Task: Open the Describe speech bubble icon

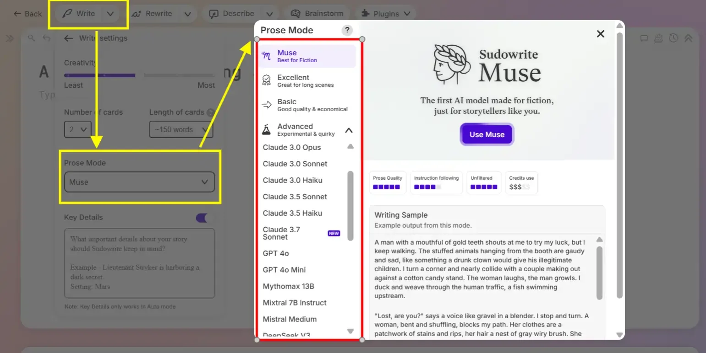Action: pyautogui.click(x=213, y=13)
